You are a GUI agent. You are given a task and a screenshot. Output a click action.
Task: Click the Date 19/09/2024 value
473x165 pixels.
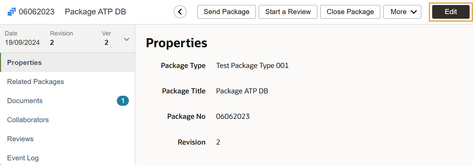pos(22,43)
